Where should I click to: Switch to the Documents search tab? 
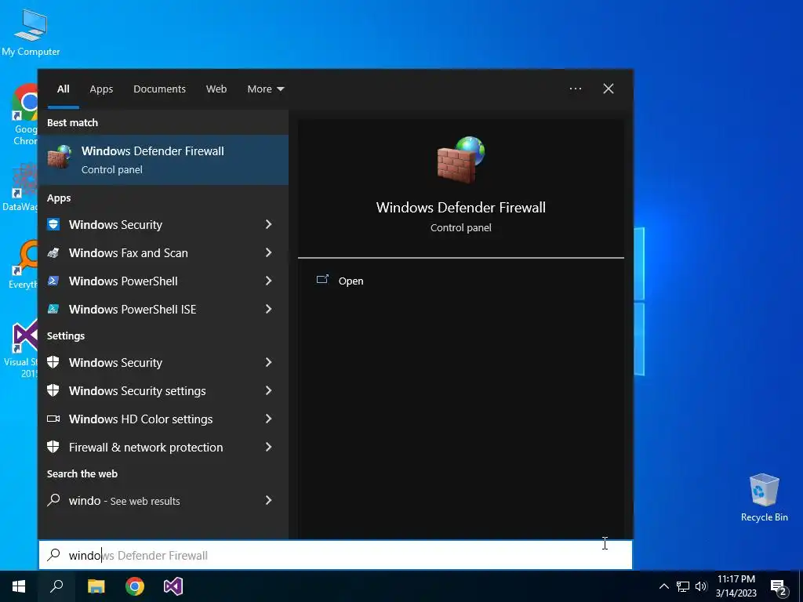tap(159, 89)
